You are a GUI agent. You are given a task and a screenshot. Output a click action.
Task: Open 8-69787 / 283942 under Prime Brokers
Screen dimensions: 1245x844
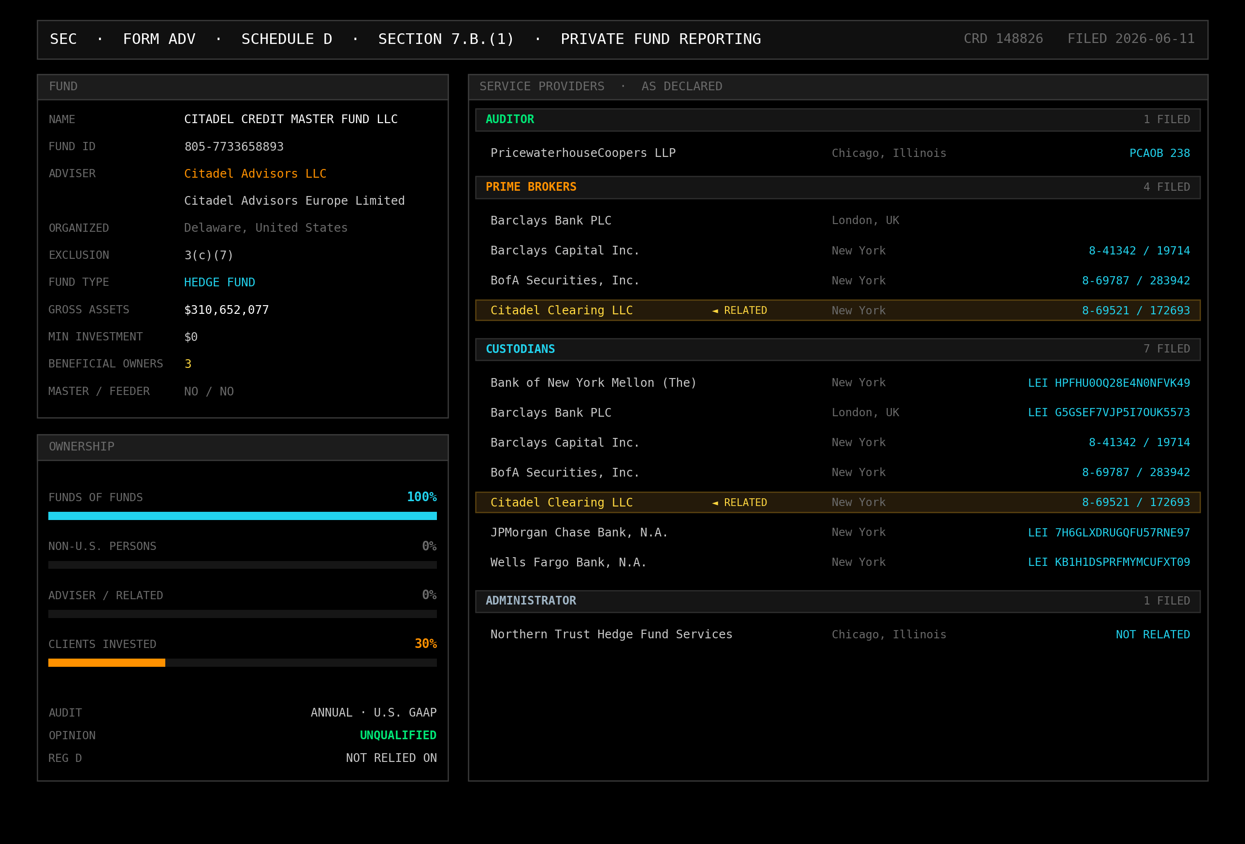[x=1136, y=281]
